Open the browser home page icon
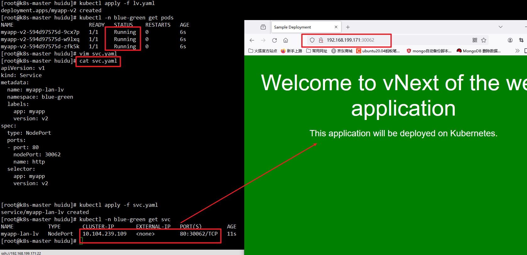This screenshot has height=255, width=527. pos(285,40)
